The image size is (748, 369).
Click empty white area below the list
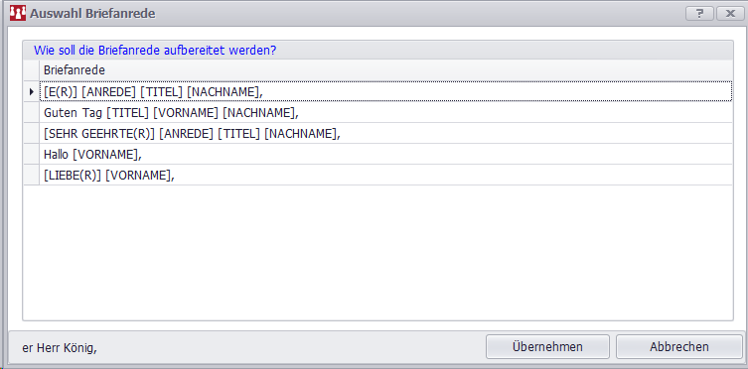click(x=376, y=252)
